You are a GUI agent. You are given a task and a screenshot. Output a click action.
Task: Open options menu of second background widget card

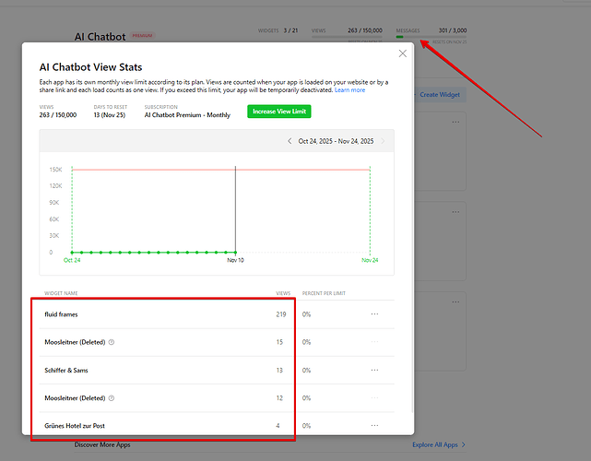[455, 212]
